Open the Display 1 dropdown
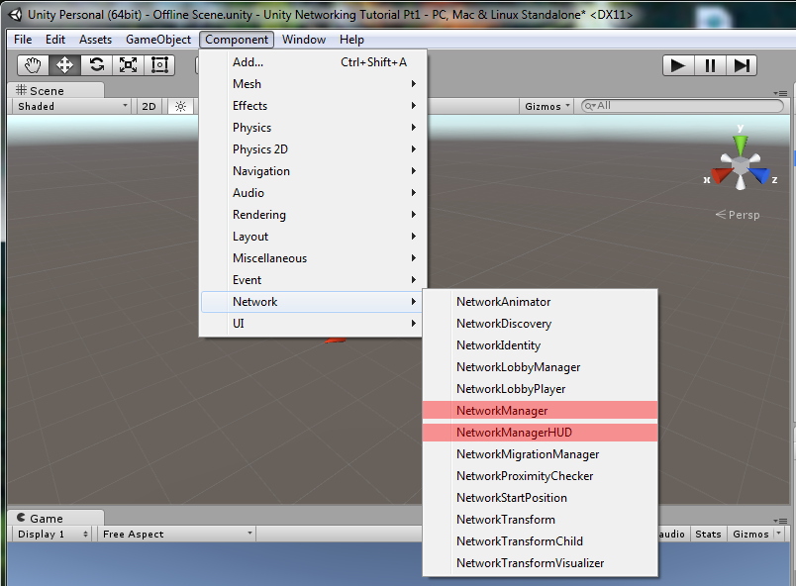The image size is (796, 586). click(x=52, y=535)
